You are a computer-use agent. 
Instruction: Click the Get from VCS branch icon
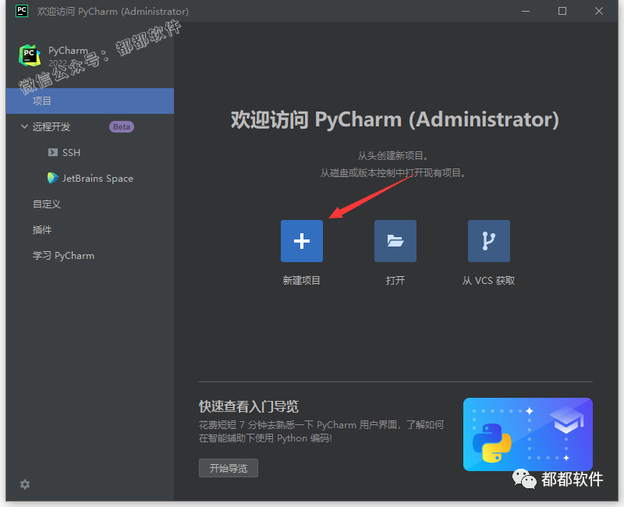point(489,241)
